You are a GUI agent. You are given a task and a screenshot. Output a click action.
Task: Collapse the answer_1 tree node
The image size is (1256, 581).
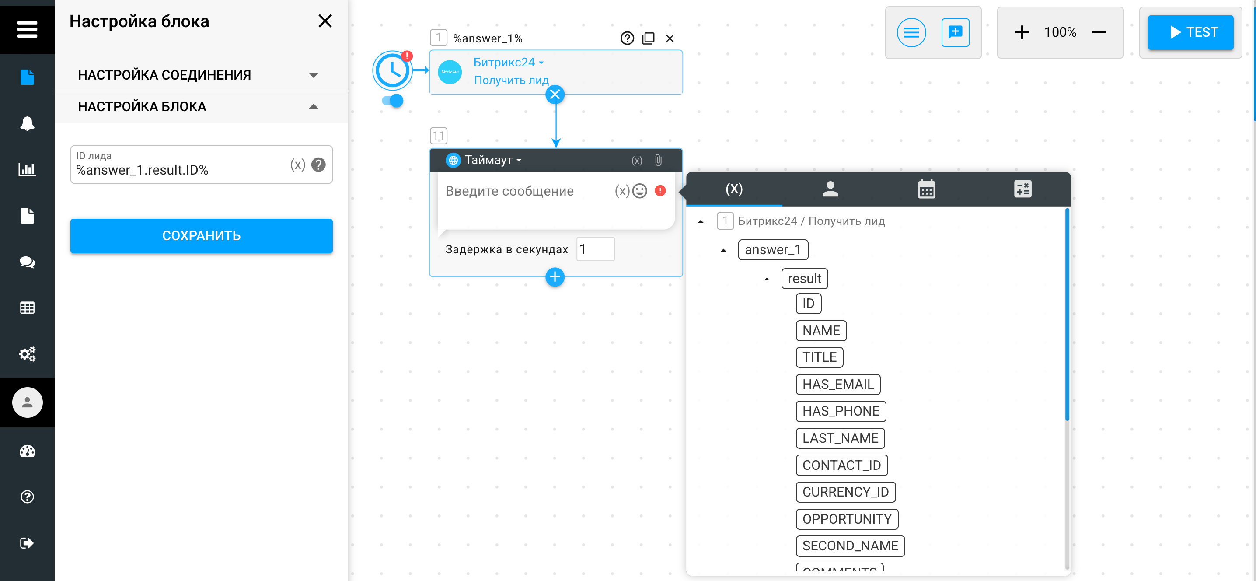coord(724,250)
